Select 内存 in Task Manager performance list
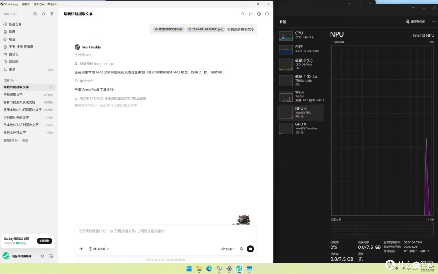The width and height of the screenshot is (438, 274). (301, 50)
